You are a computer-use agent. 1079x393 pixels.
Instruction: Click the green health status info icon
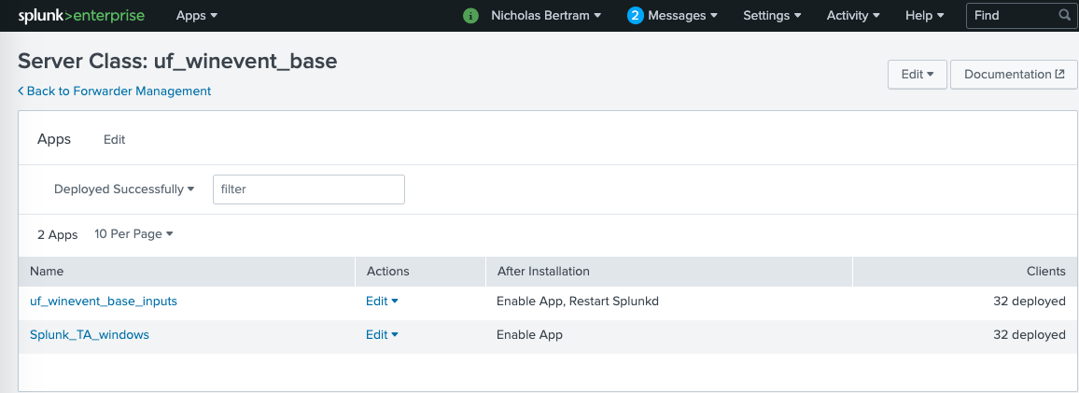tap(470, 15)
